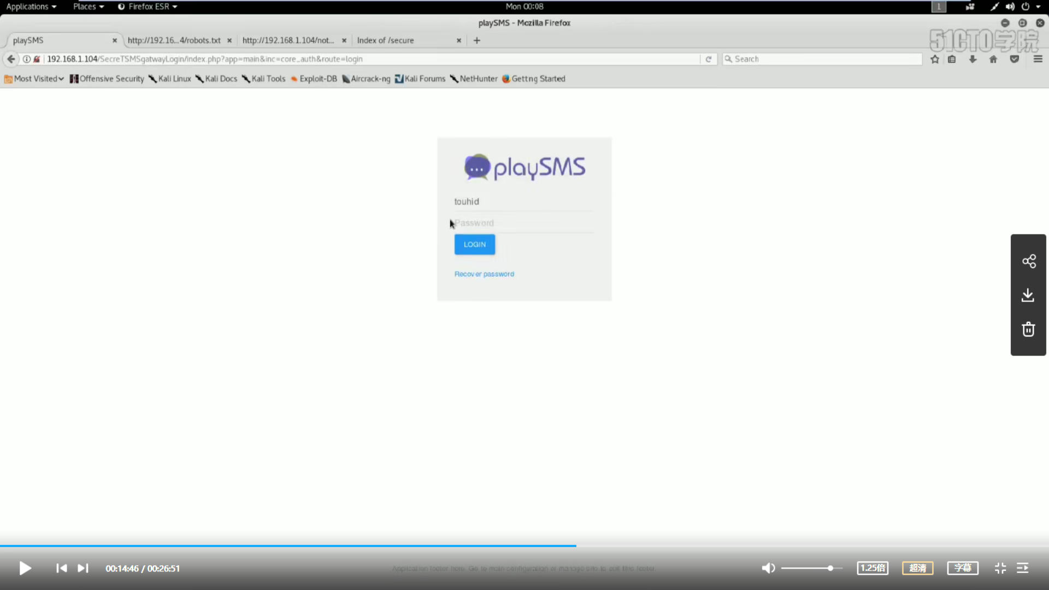This screenshot has width=1049, height=590.
Task: Change playback speed 1.25倍
Action: point(873,568)
